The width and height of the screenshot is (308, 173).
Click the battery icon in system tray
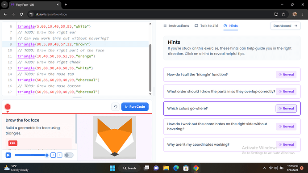pyautogui.click(x=282, y=168)
